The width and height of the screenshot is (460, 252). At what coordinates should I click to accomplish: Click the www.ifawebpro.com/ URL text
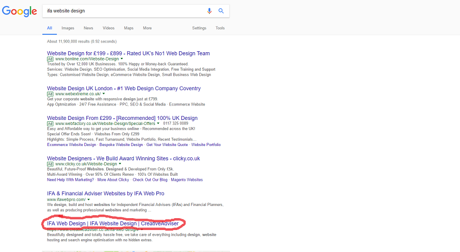point(66,199)
